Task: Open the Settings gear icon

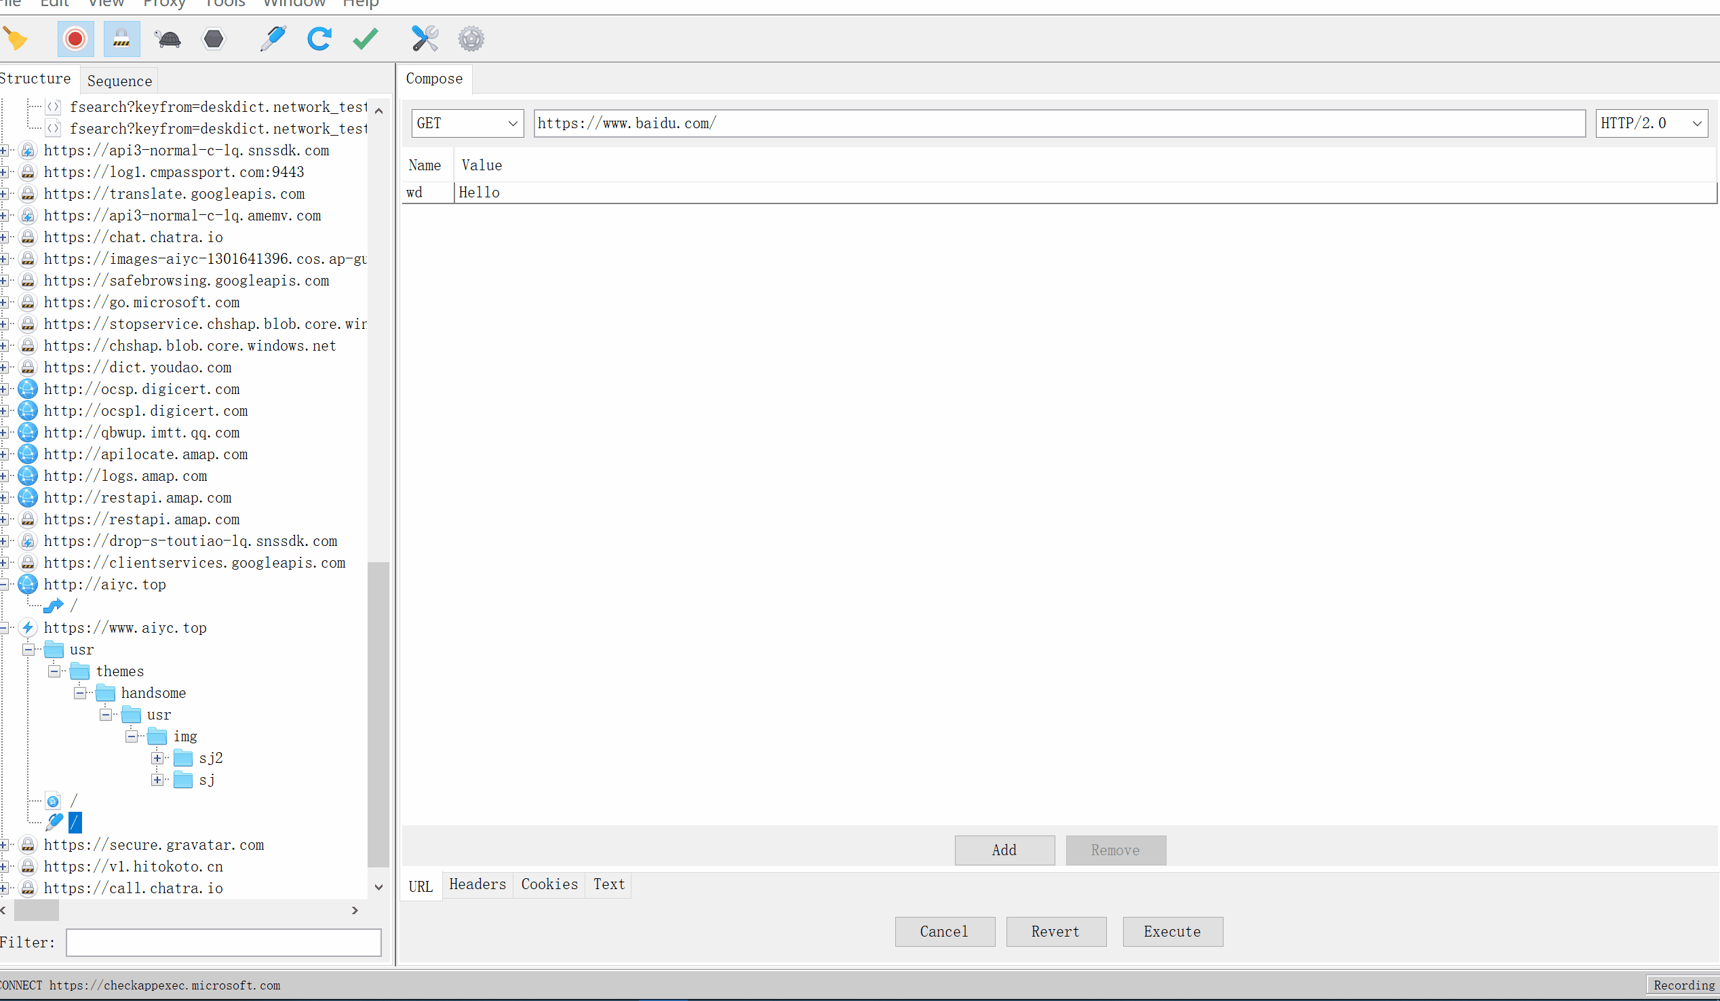Action: click(471, 39)
